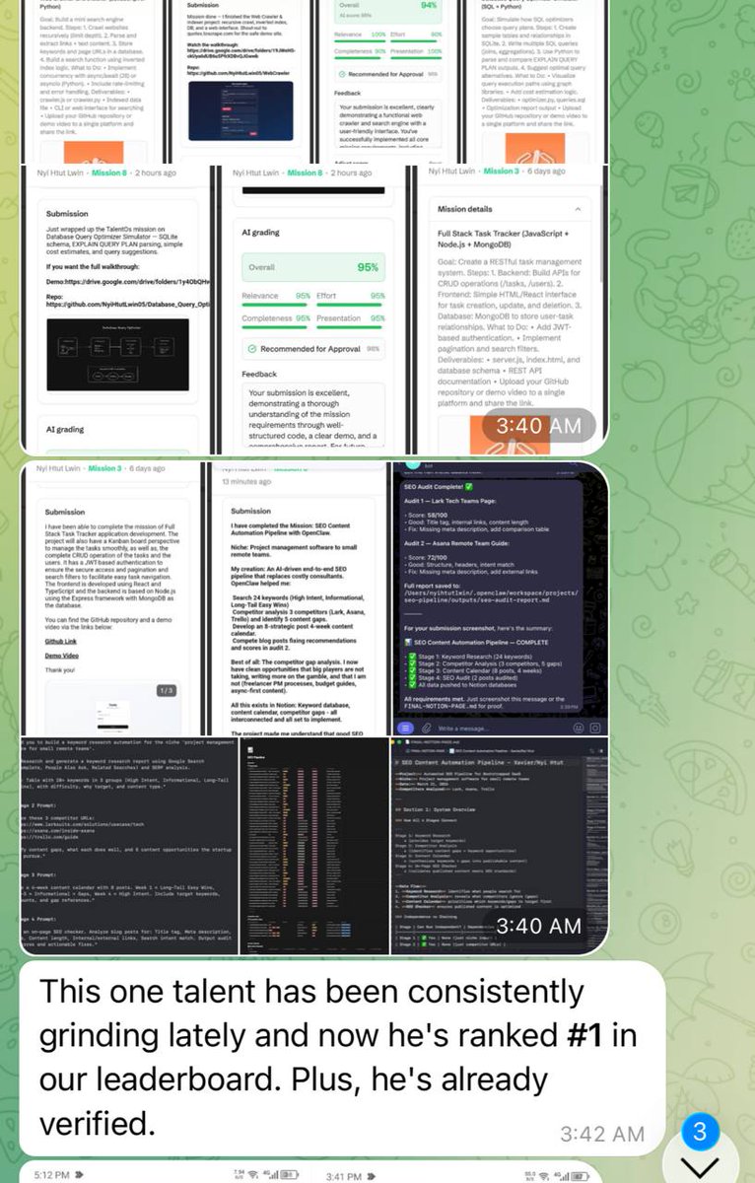Viewport: 755px width, 1183px height.
Task: Click the 3:42 AM message timestamp
Action: coord(602,1133)
